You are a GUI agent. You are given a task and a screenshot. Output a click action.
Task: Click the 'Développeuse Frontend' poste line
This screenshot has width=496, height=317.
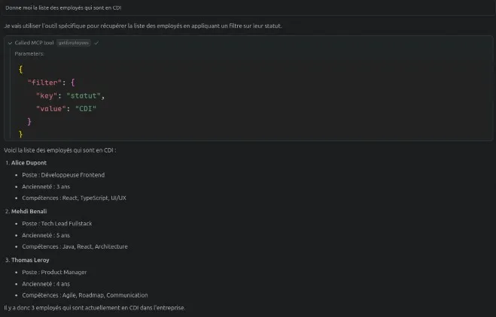[63, 175]
